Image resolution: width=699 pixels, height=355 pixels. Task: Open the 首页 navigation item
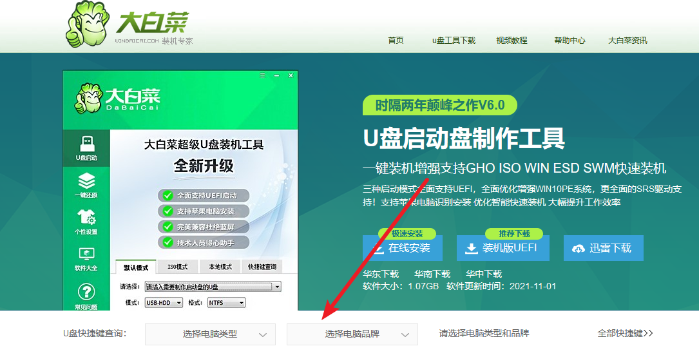point(396,40)
